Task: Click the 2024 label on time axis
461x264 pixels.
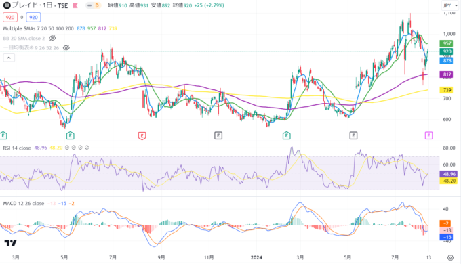Action: (256, 257)
